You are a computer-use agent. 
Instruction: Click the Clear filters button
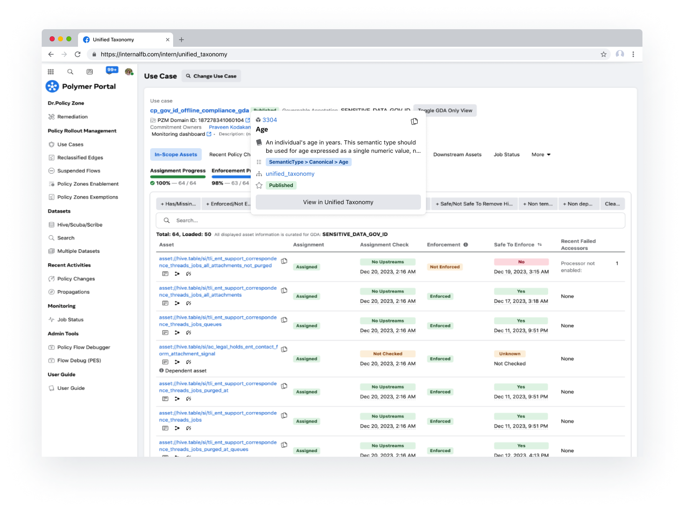coord(612,204)
